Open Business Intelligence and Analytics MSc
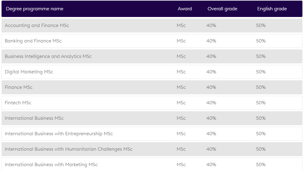Screen dimensions: 303x171 click(x=48, y=56)
